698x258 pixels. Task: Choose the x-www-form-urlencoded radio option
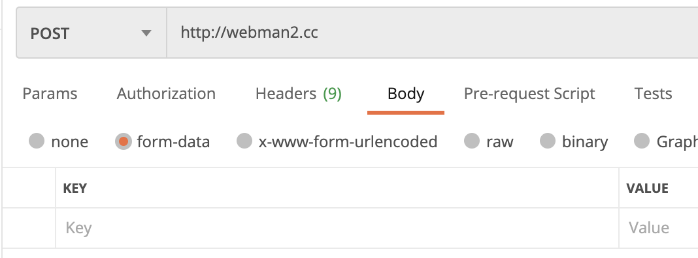point(244,141)
